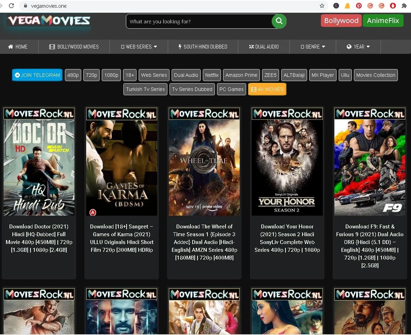This screenshot has width=411, height=335.
Task: Reload the page with the refresh icon
Action: click(x=11, y=6)
